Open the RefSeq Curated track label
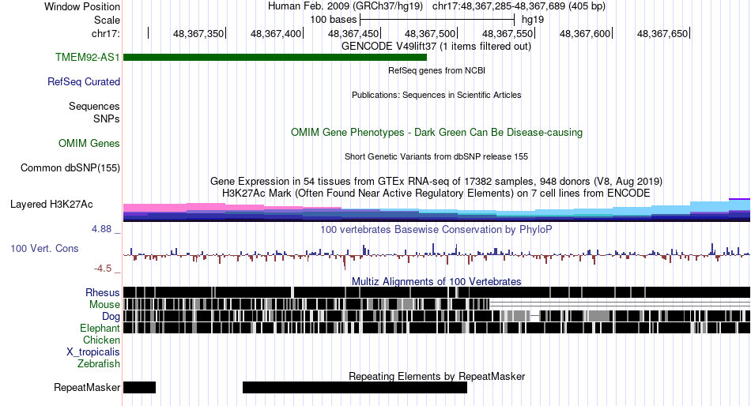 pyautogui.click(x=84, y=82)
